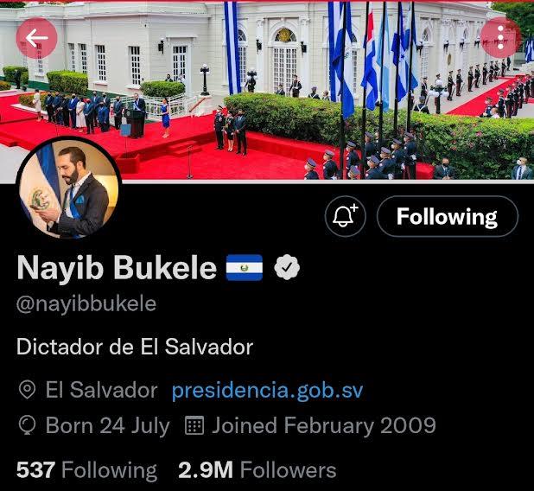Open the header banner photo
This screenshot has width=534, height=491.
click(x=267, y=90)
